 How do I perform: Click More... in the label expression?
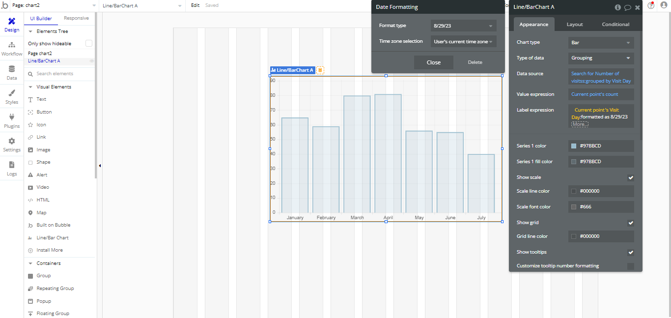579,124
